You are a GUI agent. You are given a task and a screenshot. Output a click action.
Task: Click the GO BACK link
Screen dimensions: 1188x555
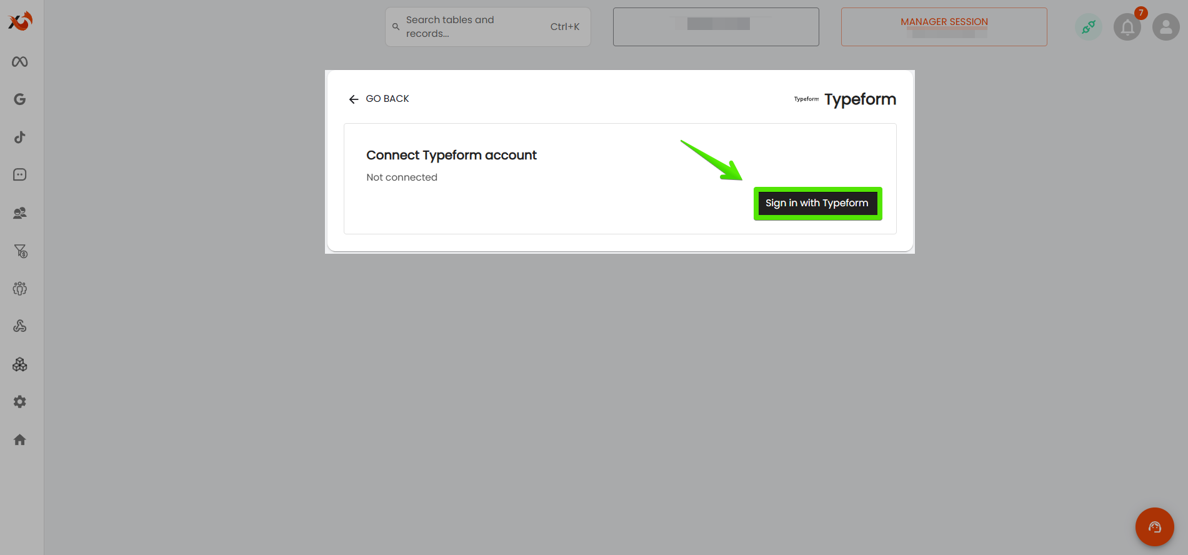[379, 99]
